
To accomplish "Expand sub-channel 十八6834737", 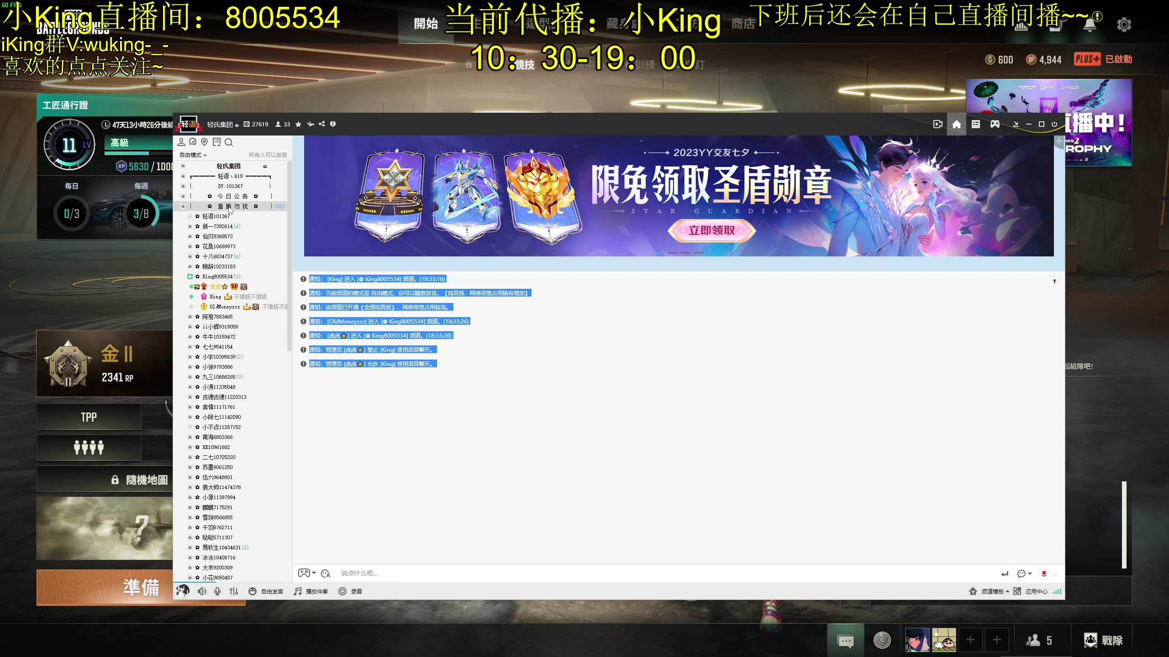I will click(x=221, y=256).
